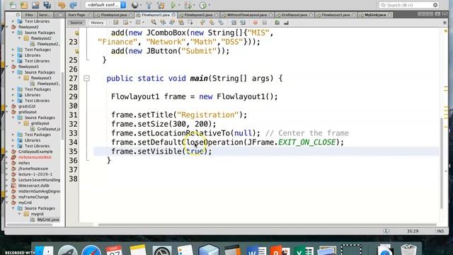The image size is (453, 255).
Task: Collapse the myGrid project node
Action: 7,203
